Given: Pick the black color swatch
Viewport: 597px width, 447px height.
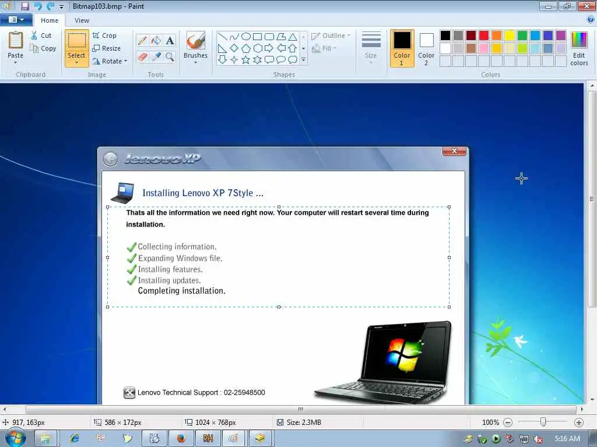Looking at the screenshot, I should 445,36.
